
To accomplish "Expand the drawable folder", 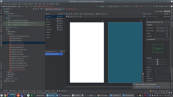I will click(6, 32).
